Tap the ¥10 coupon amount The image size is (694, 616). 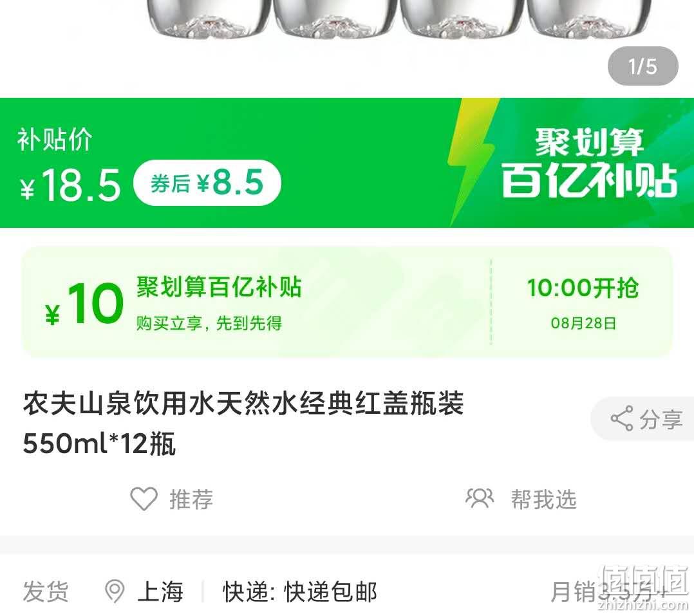84,304
